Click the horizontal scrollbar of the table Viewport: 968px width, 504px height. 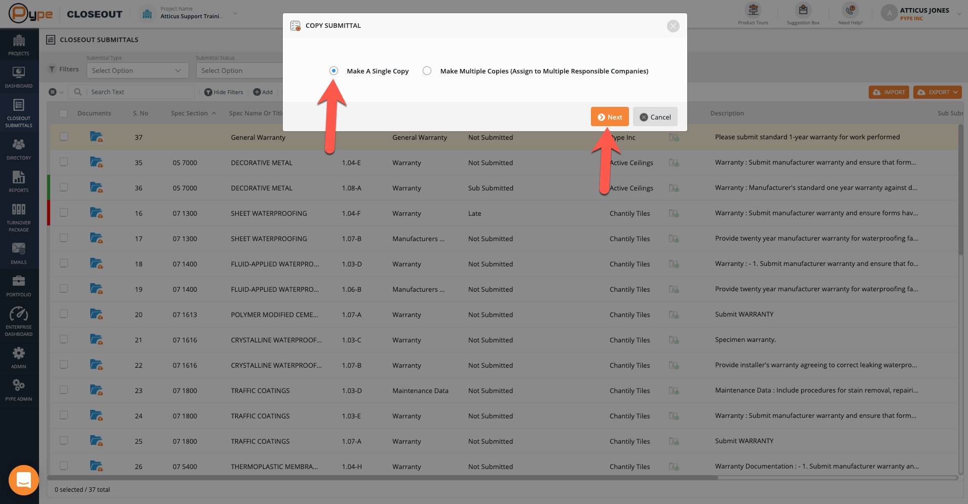[x=383, y=477]
